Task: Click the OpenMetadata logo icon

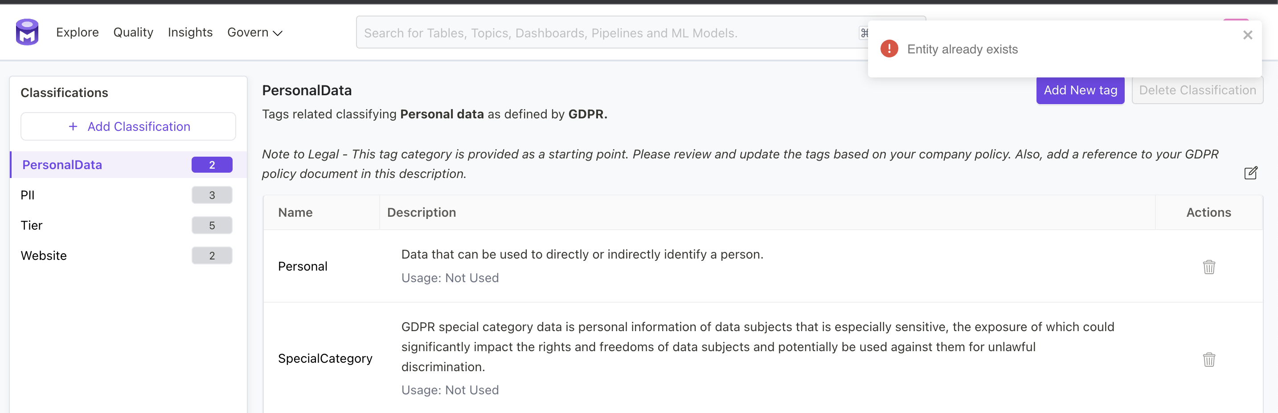Action: click(27, 32)
